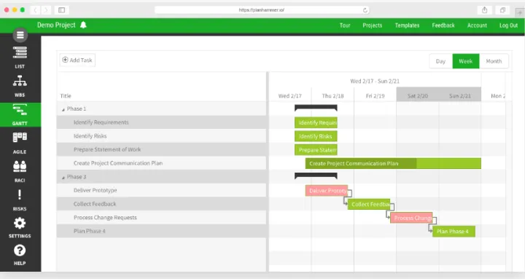Open Settings gear in sidebar
This screenshot has height=279, width=525.
tap(20, 223)
